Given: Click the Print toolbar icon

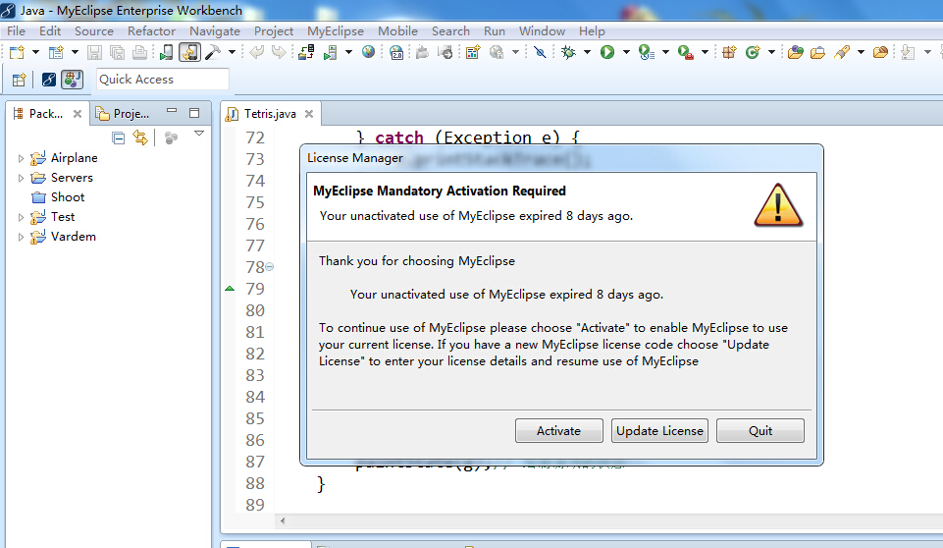Looking at the screenshot, I should [x=139, y=52].
